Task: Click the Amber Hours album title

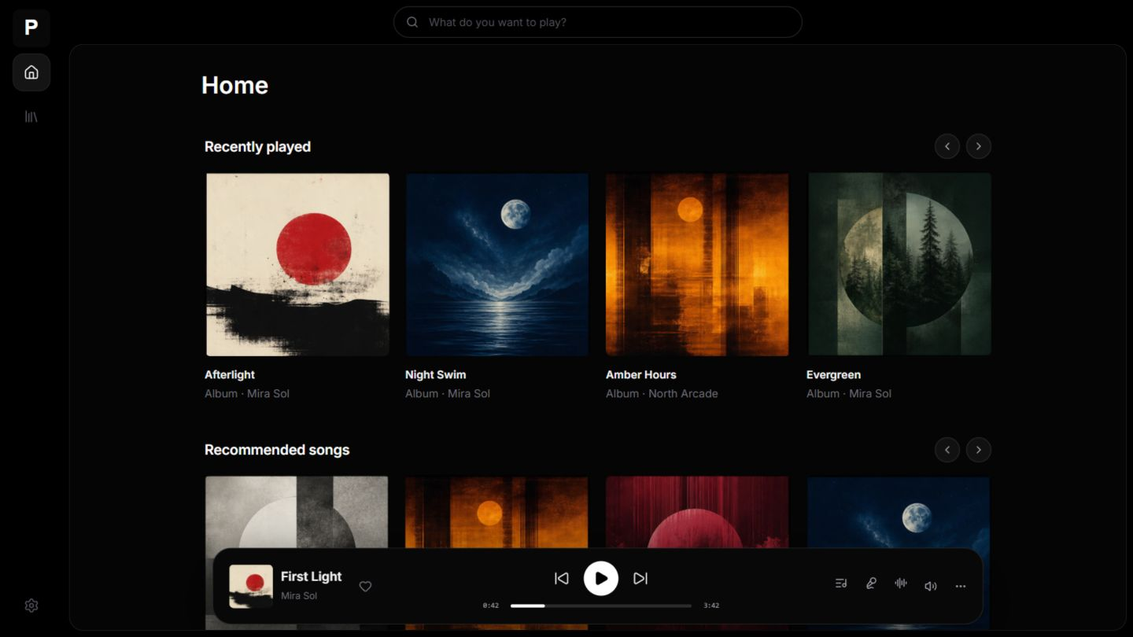Action: tap(641, 375)
